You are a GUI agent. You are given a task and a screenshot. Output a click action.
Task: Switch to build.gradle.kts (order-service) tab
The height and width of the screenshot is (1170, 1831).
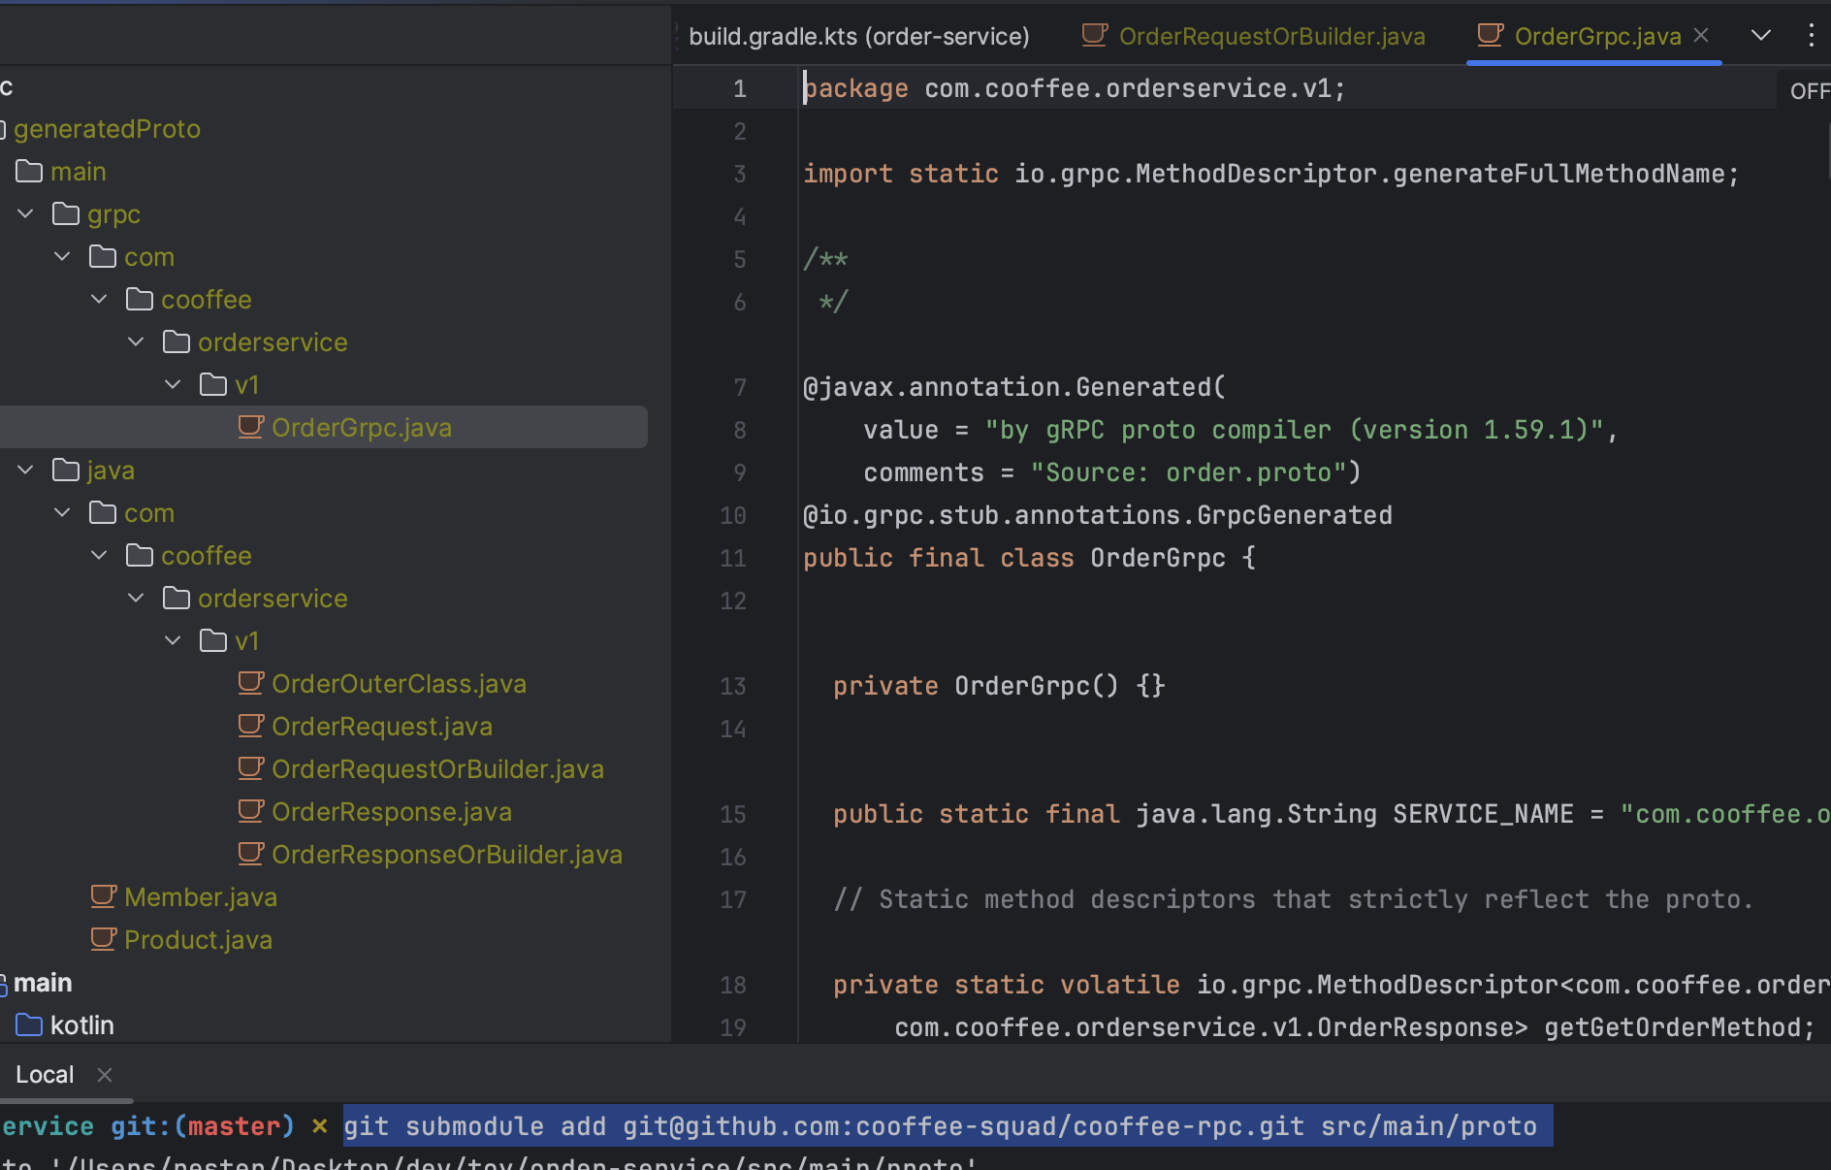click(x=858, y=36)
